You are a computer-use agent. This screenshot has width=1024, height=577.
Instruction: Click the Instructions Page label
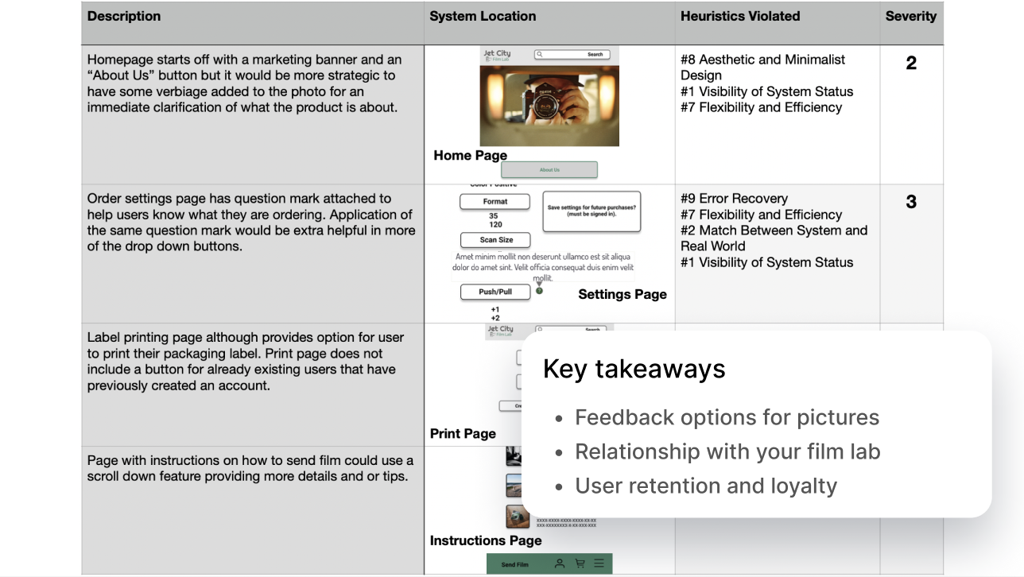pos(486,541)
